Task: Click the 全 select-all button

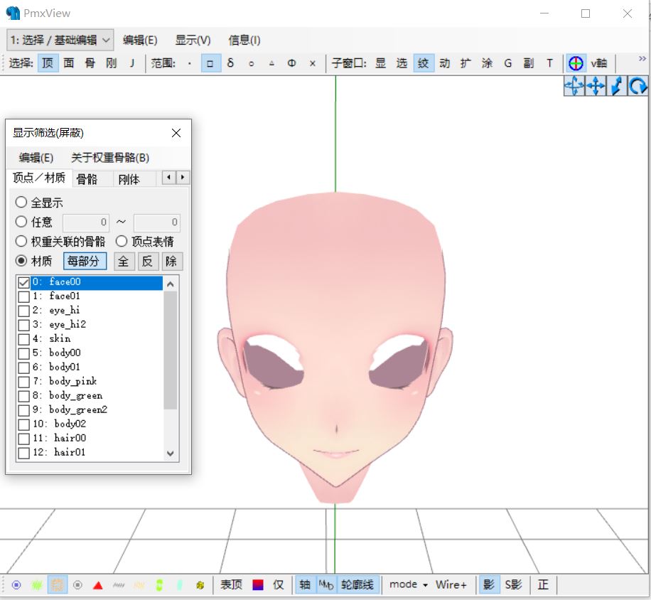Action: (124, 262)
